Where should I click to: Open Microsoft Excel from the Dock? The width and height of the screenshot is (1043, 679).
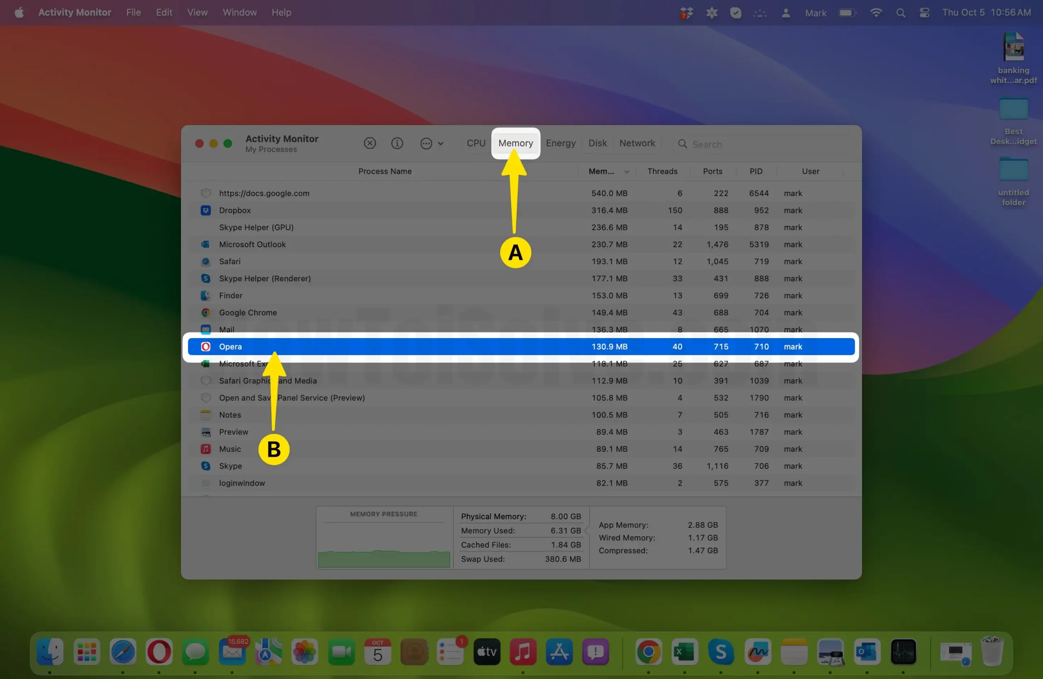click(x=685, y=651)
